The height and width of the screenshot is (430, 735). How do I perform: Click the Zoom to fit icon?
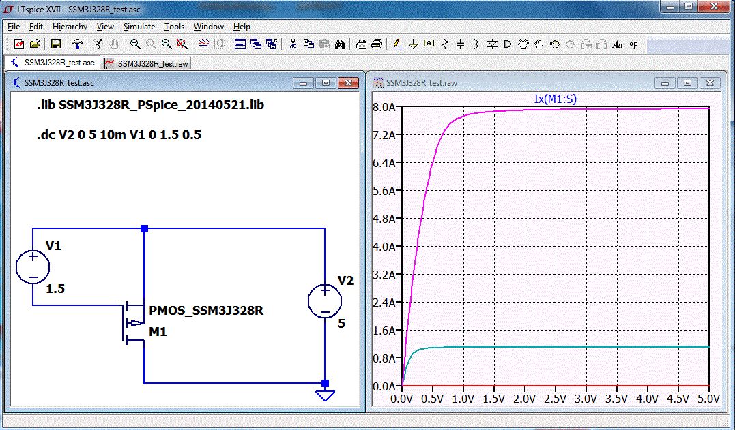click(182, 44)
